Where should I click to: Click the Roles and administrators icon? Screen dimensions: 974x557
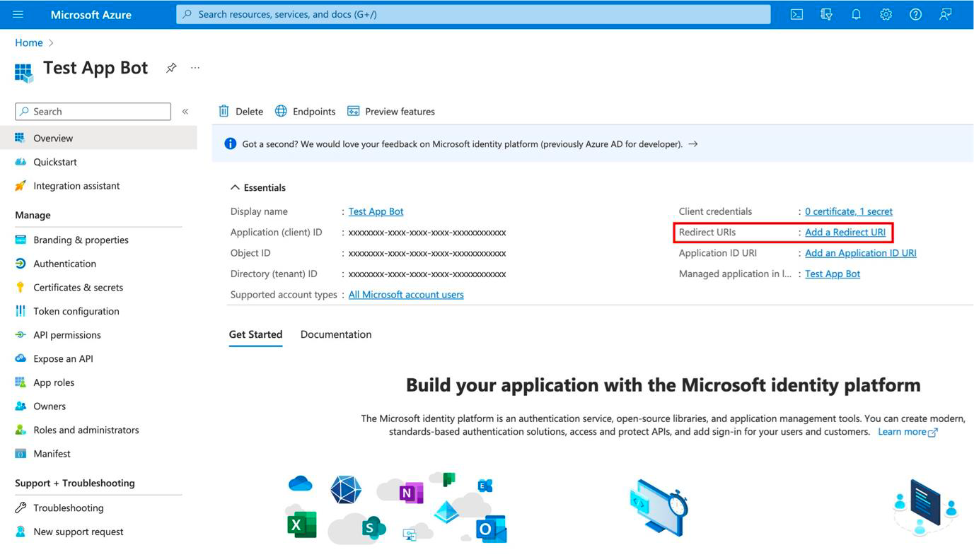pyautogui.click(x=20, y=430)
